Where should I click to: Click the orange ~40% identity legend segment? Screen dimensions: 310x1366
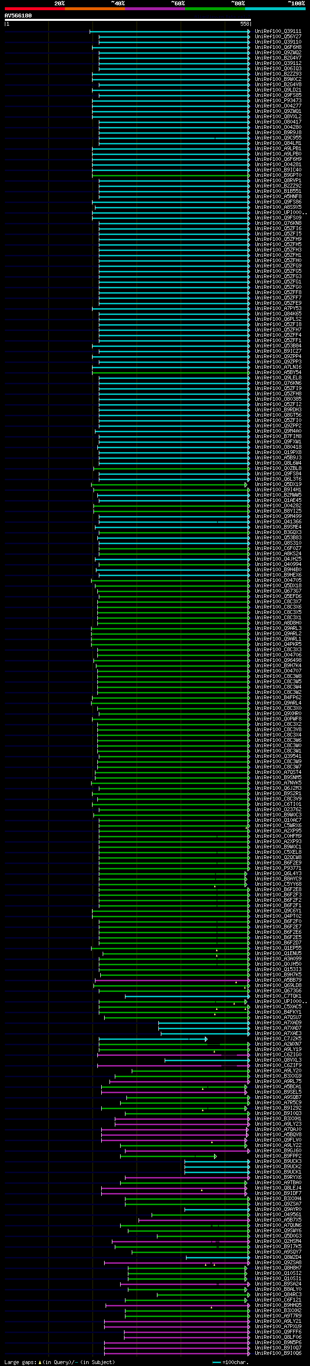[x=95, y=9]
